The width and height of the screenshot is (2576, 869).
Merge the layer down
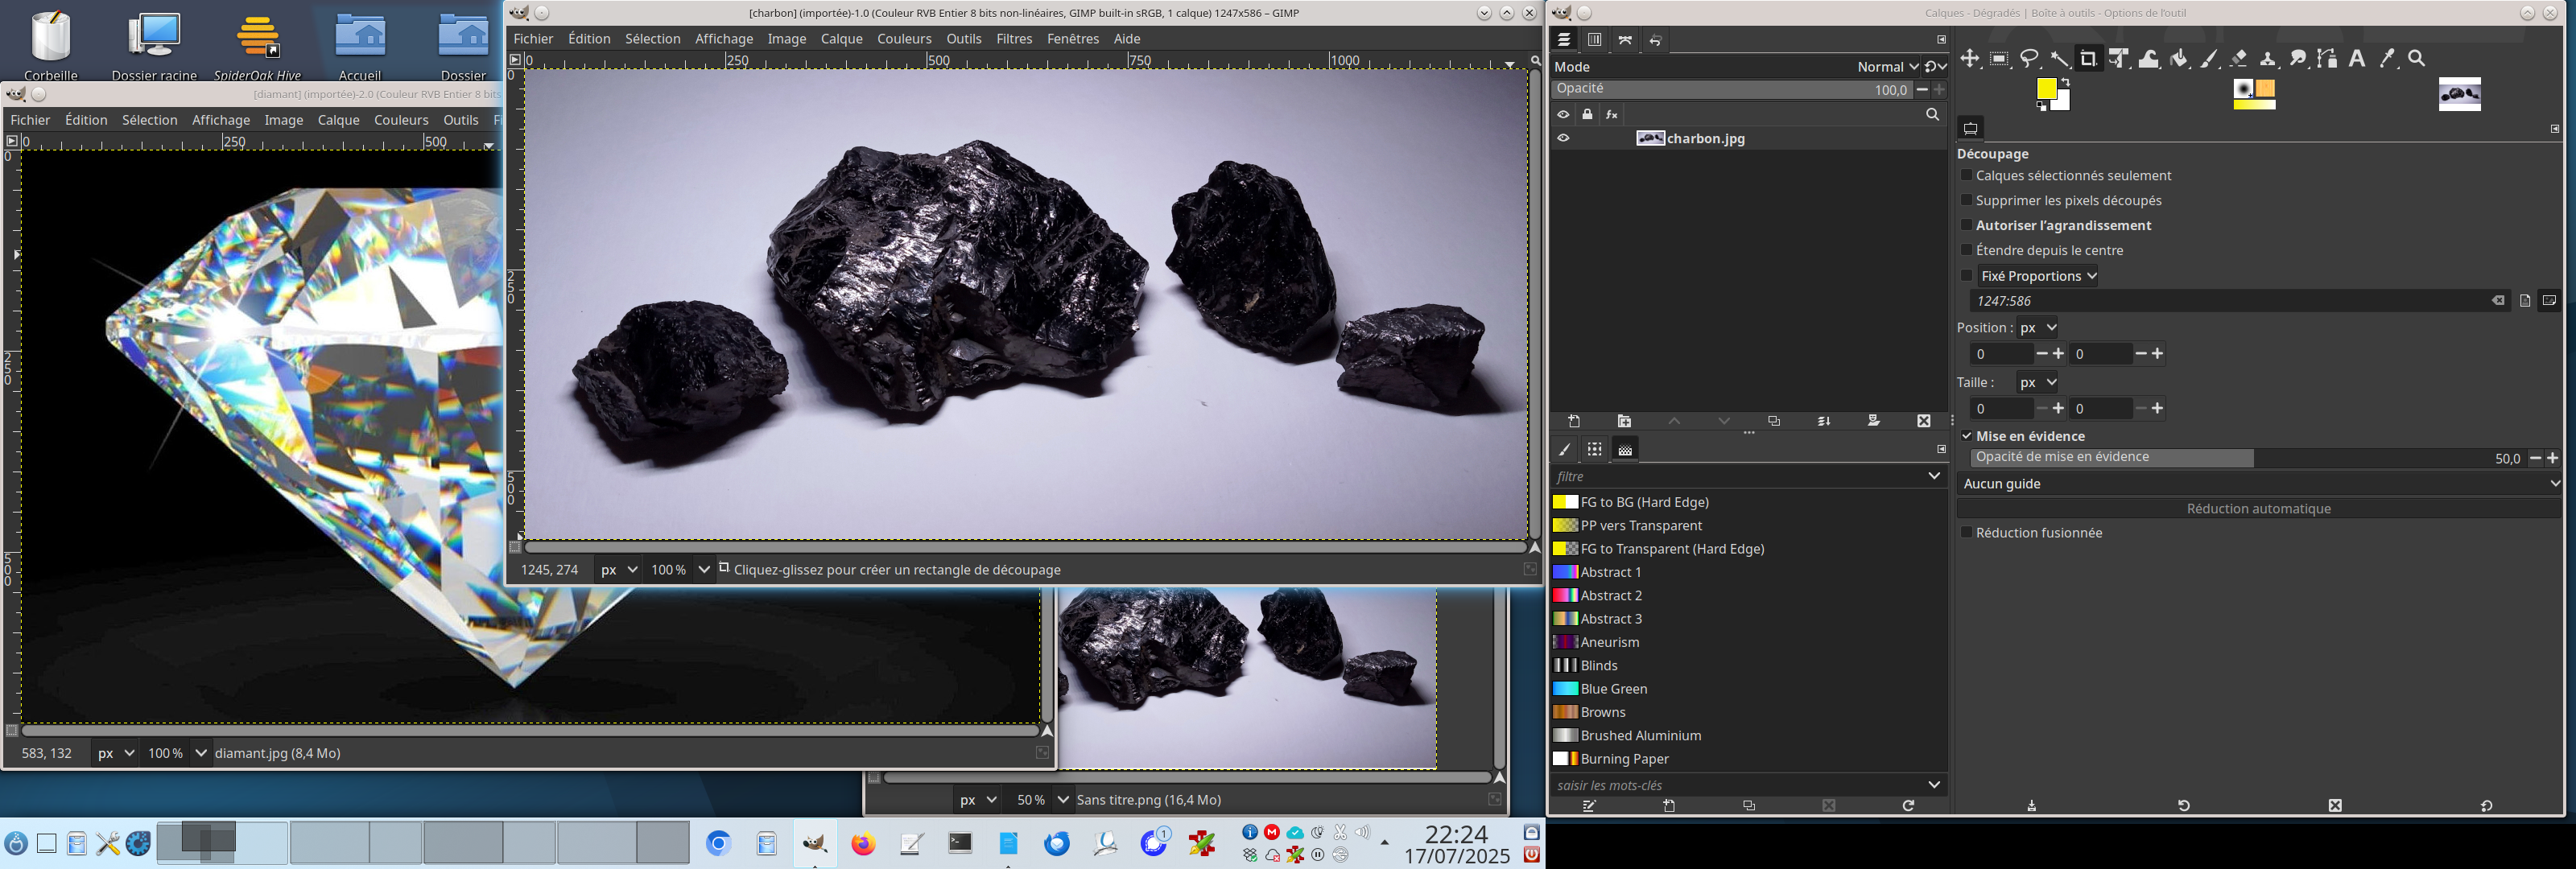[x=1824, y=421]
